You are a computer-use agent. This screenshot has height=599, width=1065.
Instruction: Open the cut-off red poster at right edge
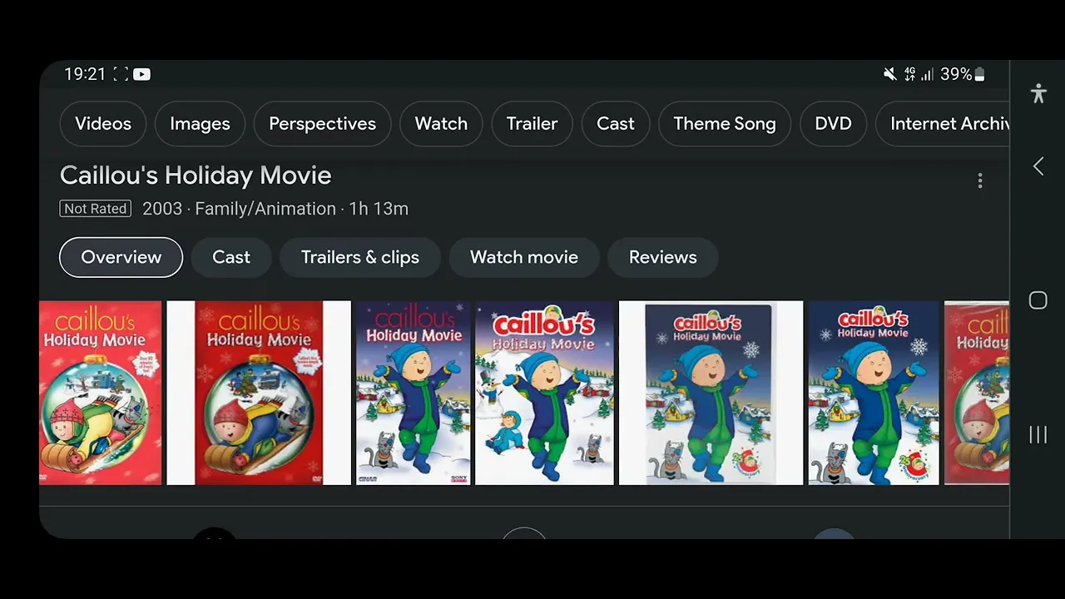pos(977,393)
